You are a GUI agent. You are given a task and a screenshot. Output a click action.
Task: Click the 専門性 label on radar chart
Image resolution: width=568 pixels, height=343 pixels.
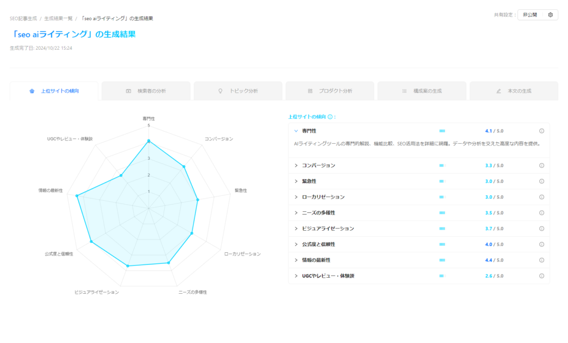(149, 118)
